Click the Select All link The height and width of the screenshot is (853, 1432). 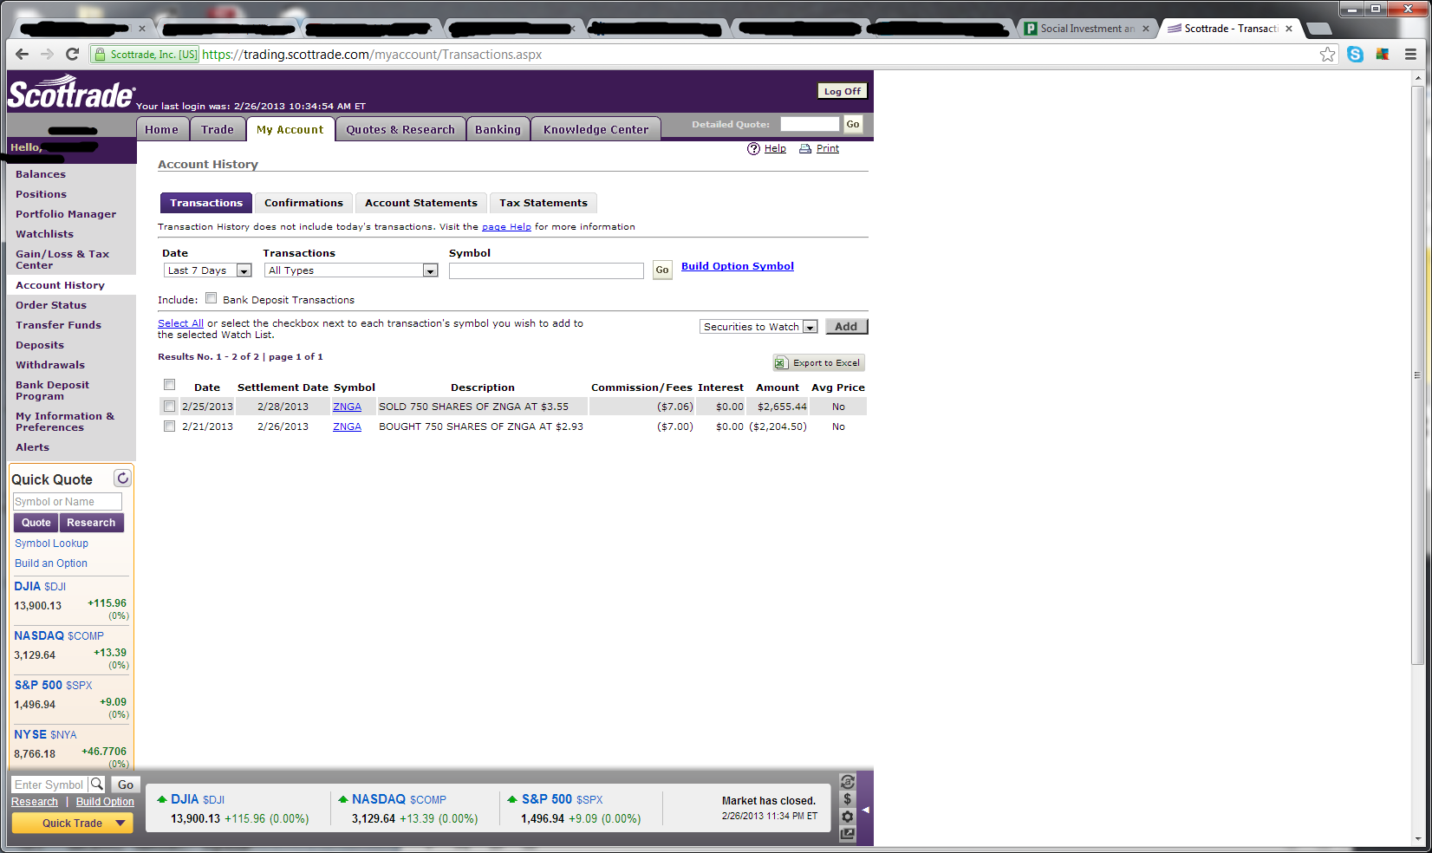[180, 323]
